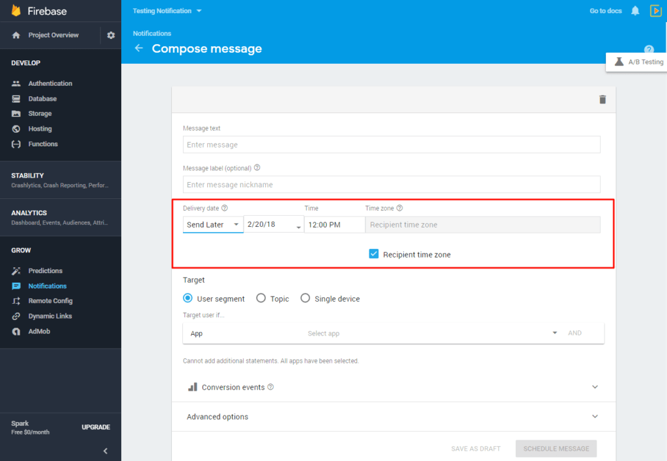667x461 pixels.
Task: Click the Delivery date help icon
Action: pyautogui.click(x=225, y=208)
